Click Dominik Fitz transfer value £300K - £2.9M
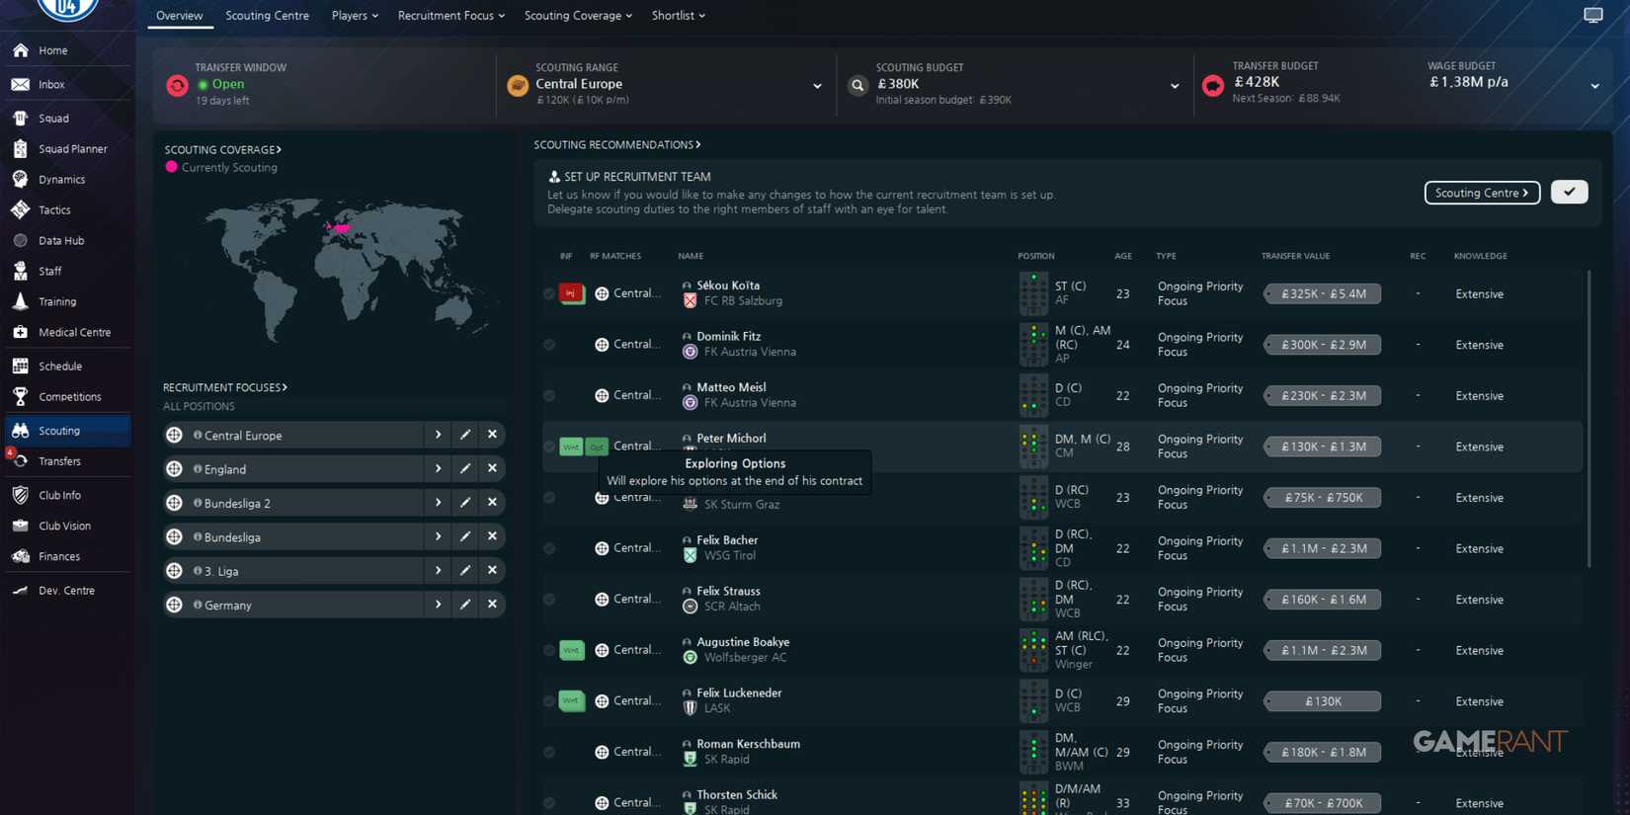The image size is (1630, 815). click(1323, 345)
